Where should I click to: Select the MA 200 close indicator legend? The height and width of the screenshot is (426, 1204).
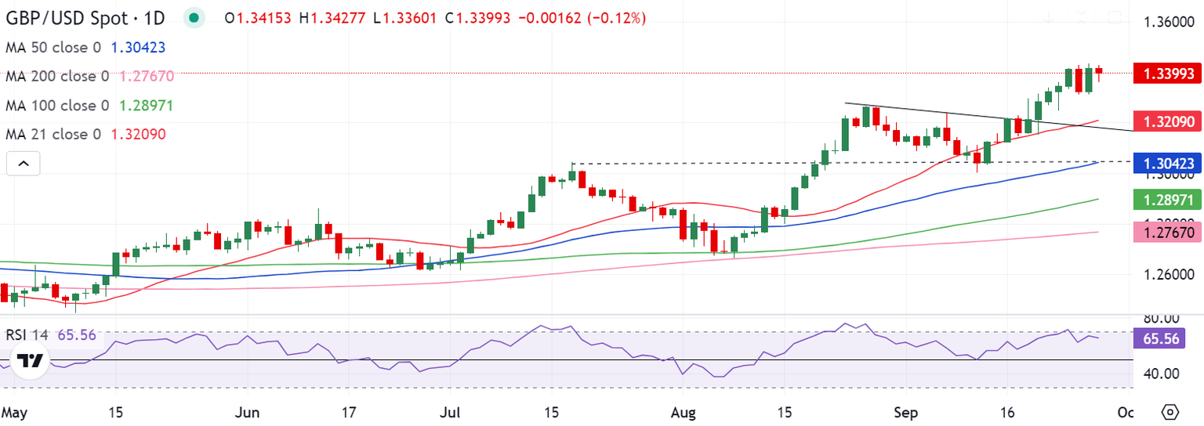(57, 76)
